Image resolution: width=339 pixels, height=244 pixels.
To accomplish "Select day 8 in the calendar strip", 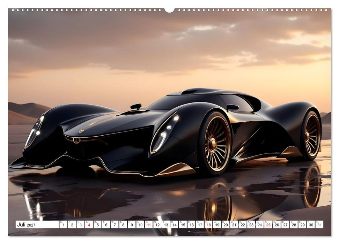I will pyautogui.click(x=123, y=224).
